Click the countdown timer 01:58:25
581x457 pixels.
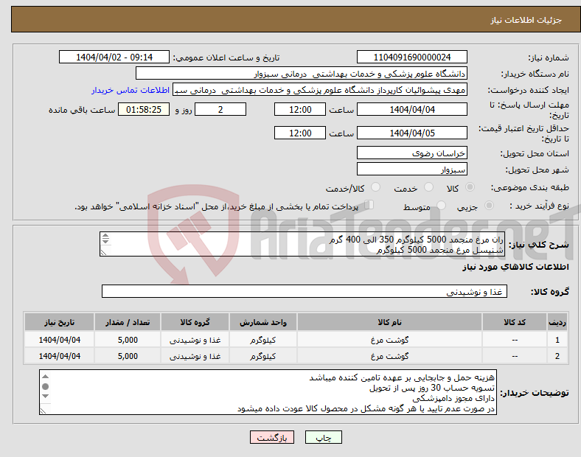144,110
